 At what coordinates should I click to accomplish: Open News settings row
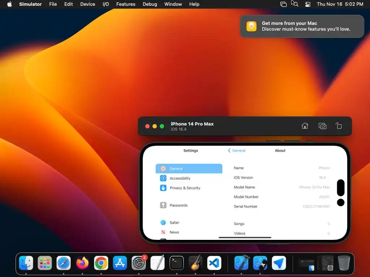click(189, 232)
